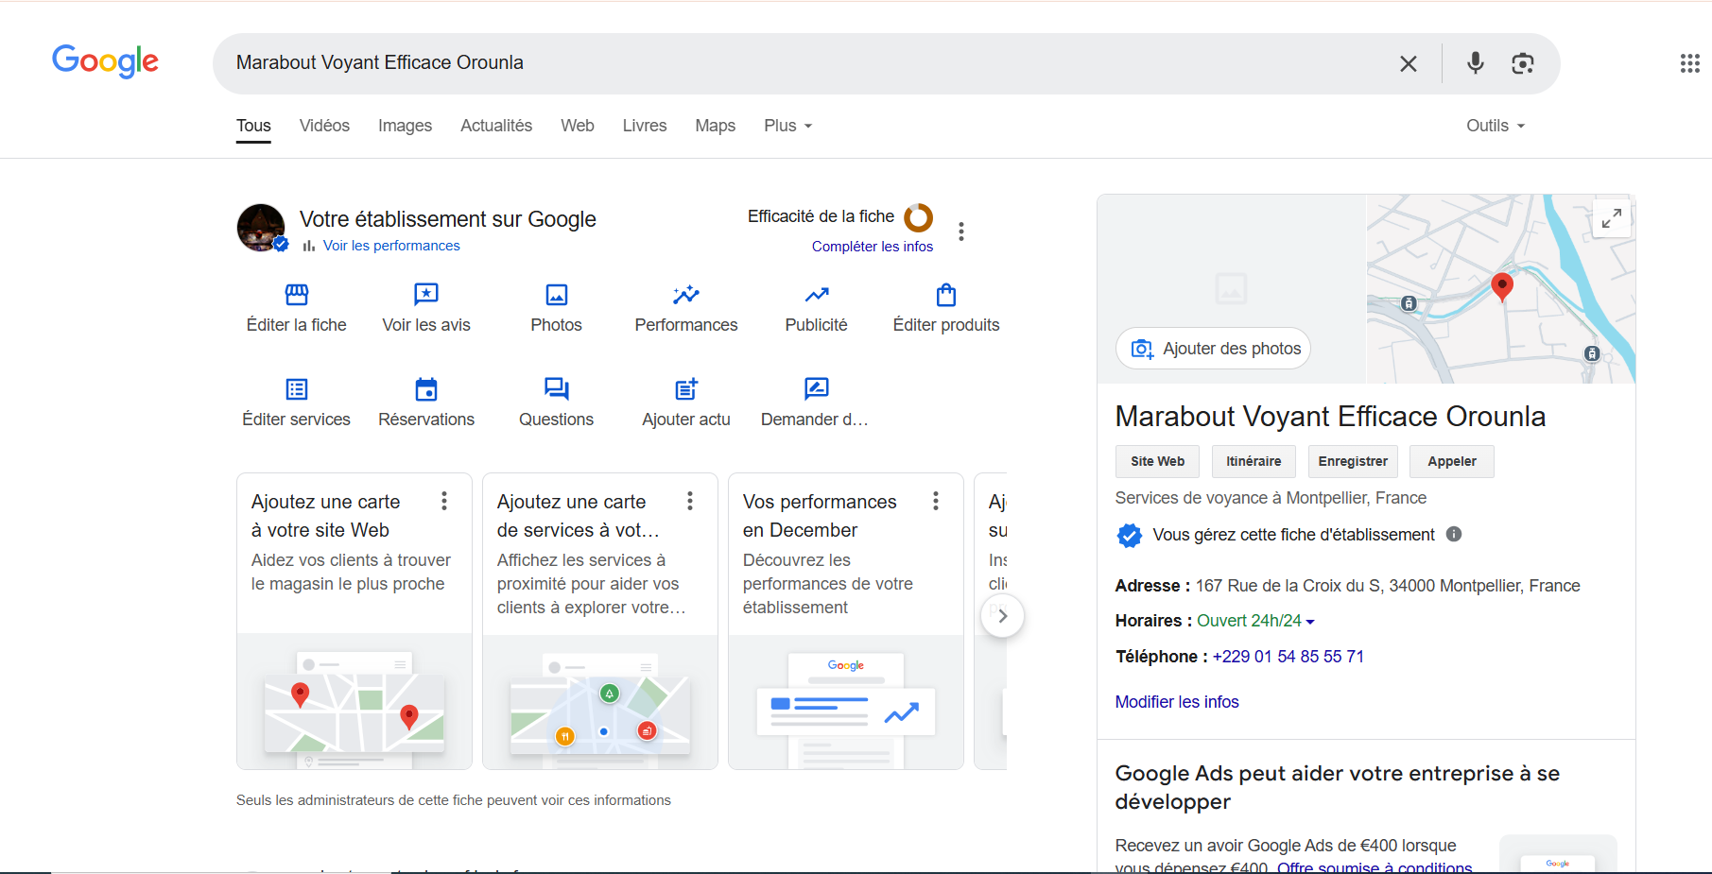Expand the map to full view
Image resolution: width=1712 pixels, height=874 pixels.
coord(1611,218)
